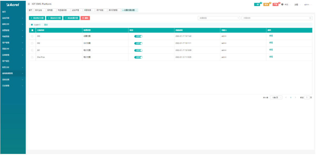Open the red 严重 alarm badge

(275, 5)
